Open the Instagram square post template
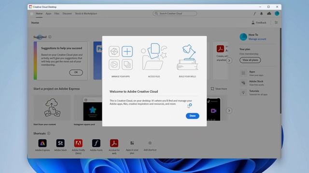Image resolution: width=309 pixels, height=173 pixels. 88,108
